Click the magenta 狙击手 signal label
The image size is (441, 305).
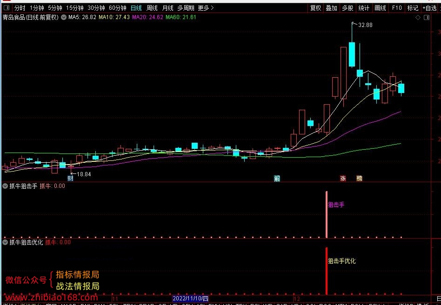[336, 205]
